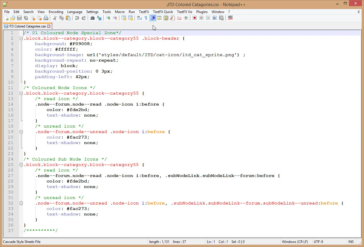Image resolution: width=364 pixels, height=247 pixels.
Task: Toggle the indent guide toolbar button
Action: (153, 18)
